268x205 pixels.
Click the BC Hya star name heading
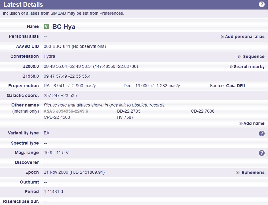64,27
